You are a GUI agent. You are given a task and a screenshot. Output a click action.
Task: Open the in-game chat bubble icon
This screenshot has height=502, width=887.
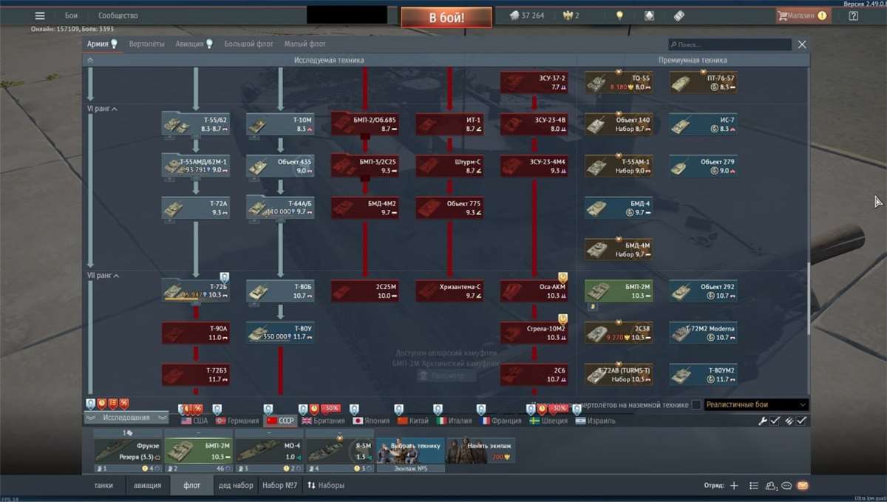(786, 485)
